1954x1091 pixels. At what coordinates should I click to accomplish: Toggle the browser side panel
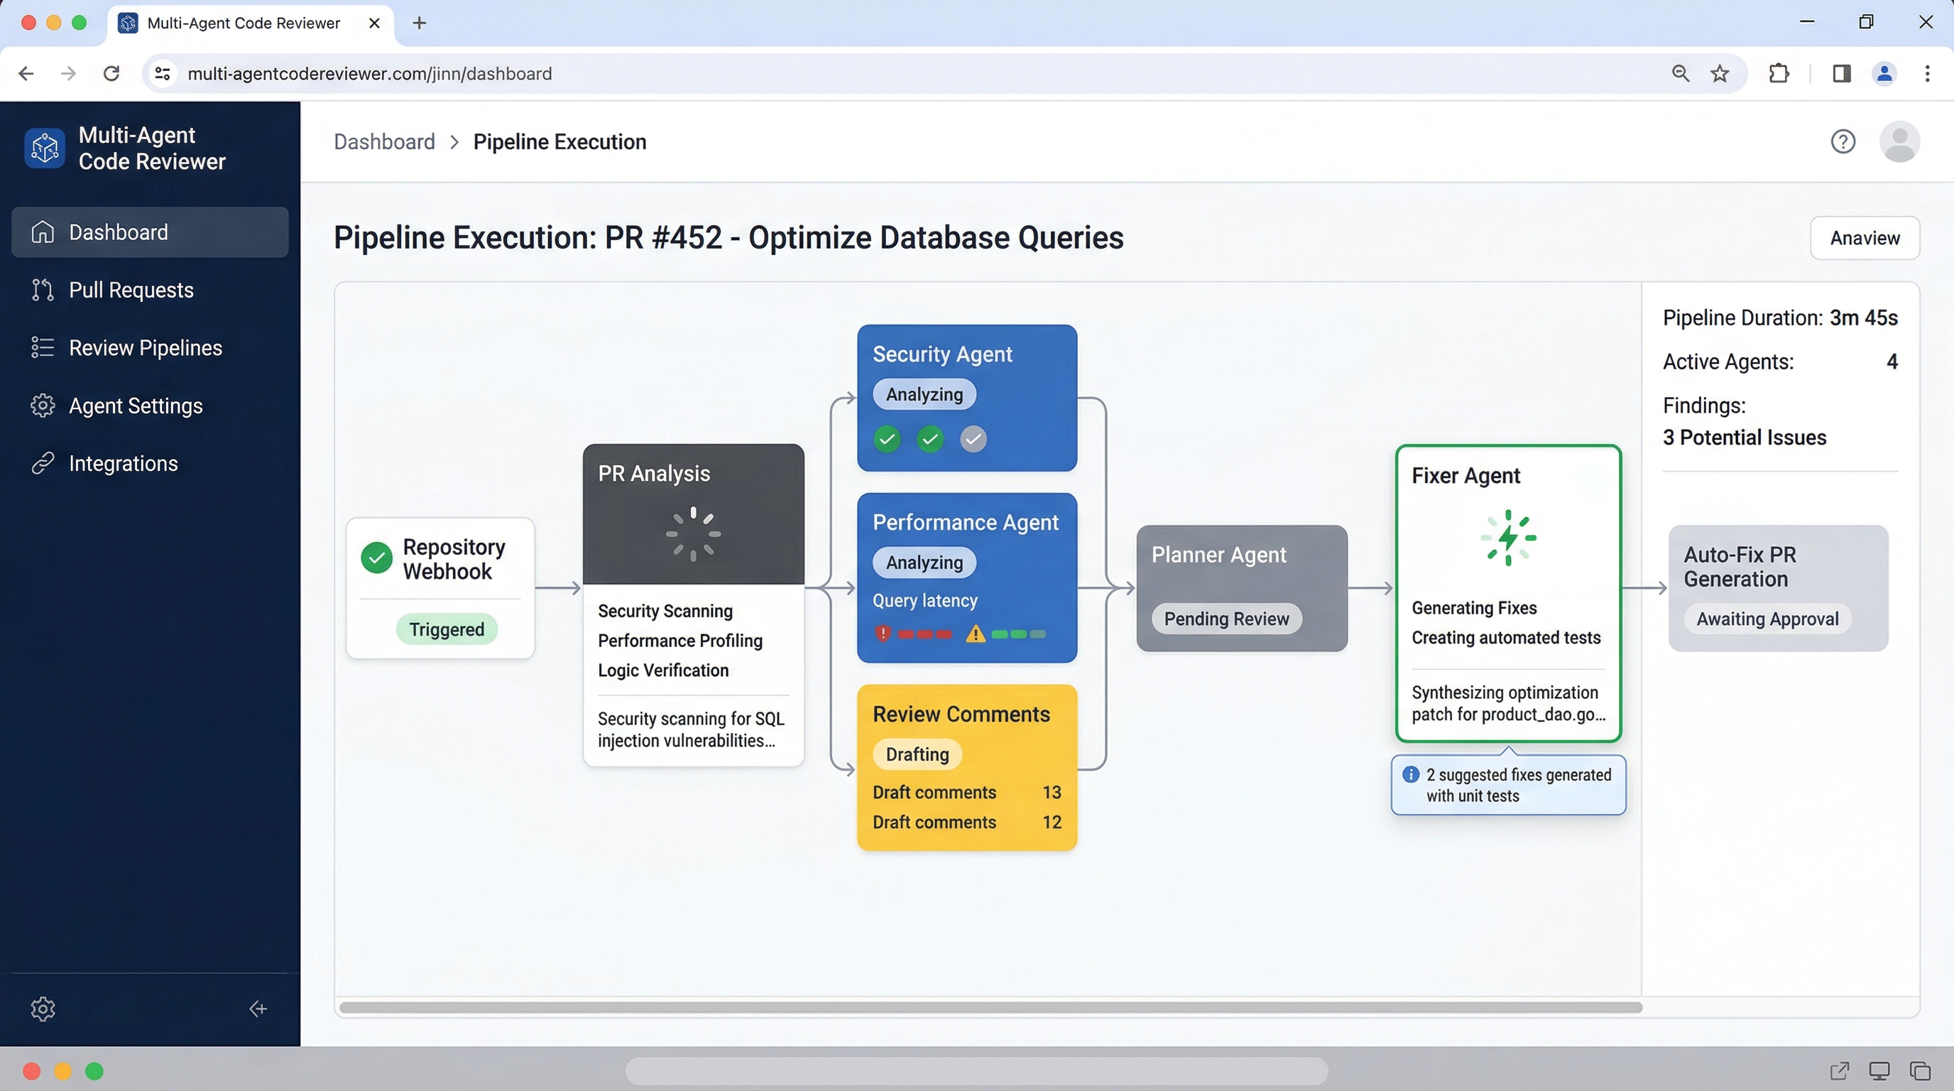point(1841,73)
